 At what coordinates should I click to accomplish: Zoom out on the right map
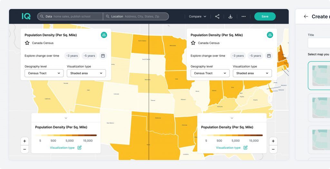[273, 149]
